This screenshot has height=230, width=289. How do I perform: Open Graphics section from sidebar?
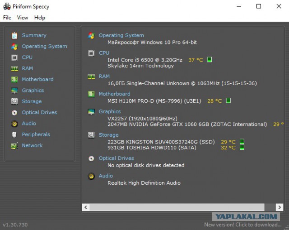click(33, 91)
